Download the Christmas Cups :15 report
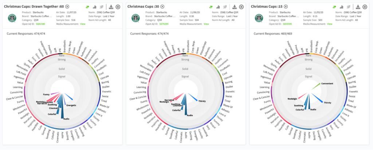This screenshot has height=150, width=373. pos(358,7)
